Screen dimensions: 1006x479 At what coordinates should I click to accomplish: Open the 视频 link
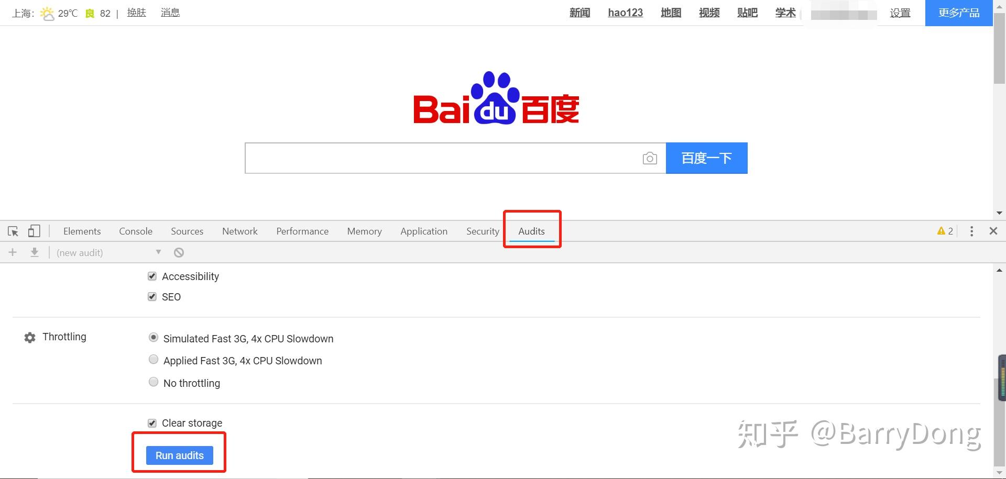tap(709, 13)
